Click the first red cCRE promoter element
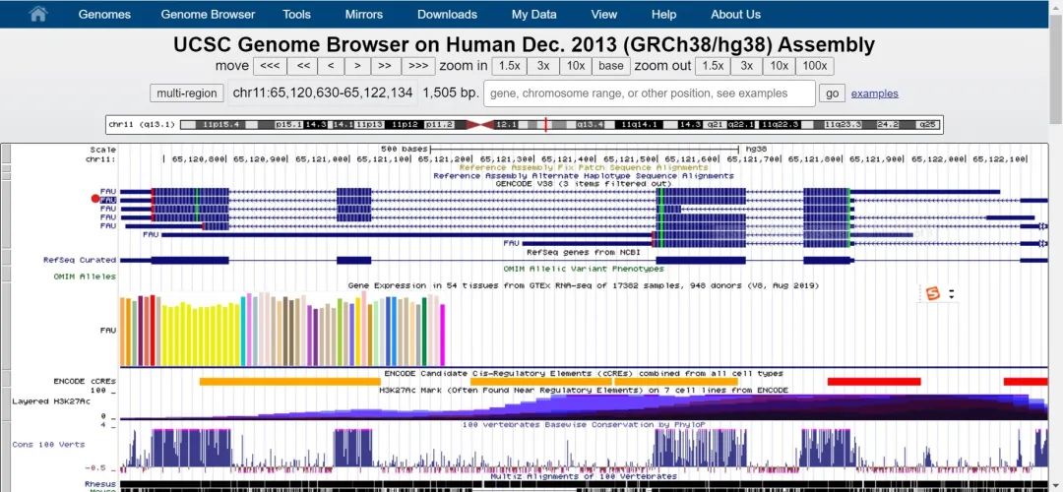Screen dimensions: 1063x492 (x=874, y=382)
